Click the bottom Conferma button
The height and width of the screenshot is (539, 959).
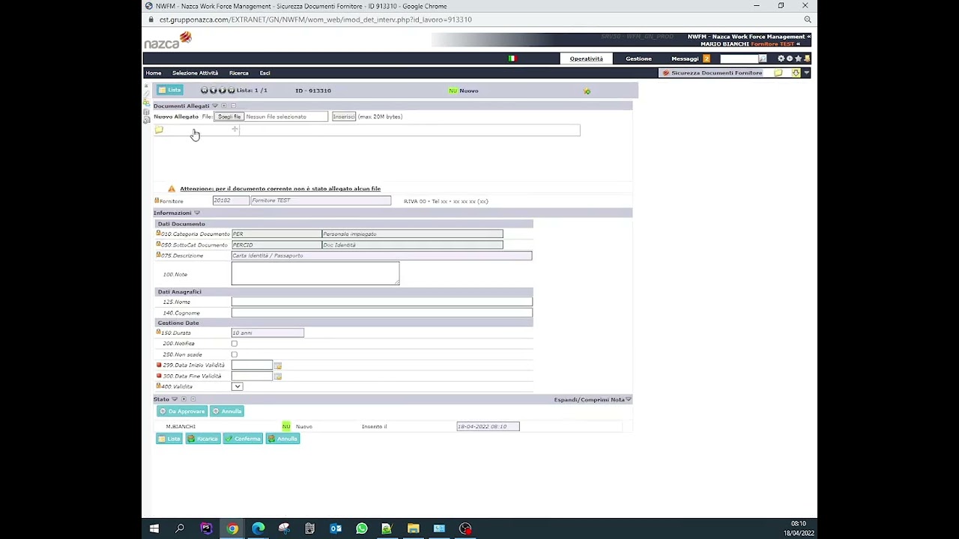pyautogui.click(x=243, y=439)
